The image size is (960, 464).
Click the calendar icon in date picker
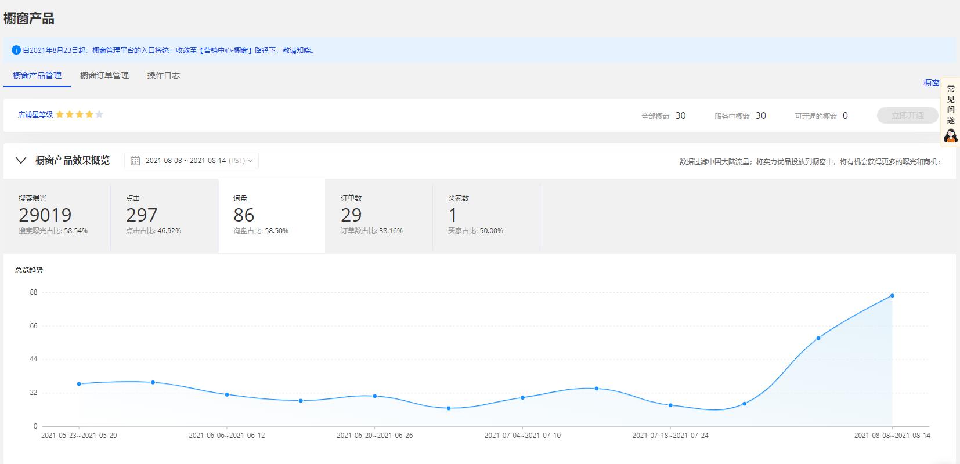coord(135,161)
